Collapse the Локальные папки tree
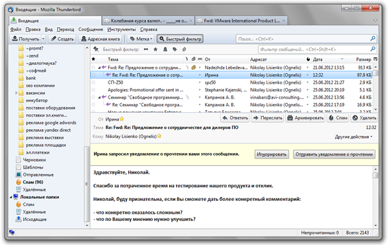This screenshot has height=245, width=389. point(10,197)
